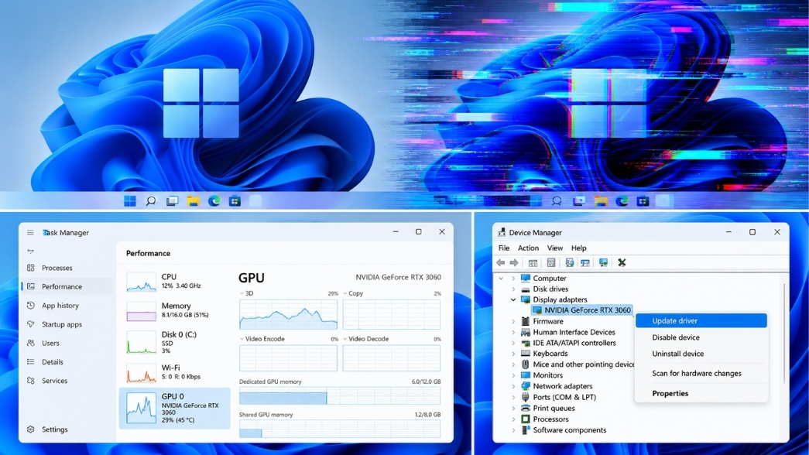
Task: Open the Copy graph engine dropdown
Action: (x=345, y=293)
